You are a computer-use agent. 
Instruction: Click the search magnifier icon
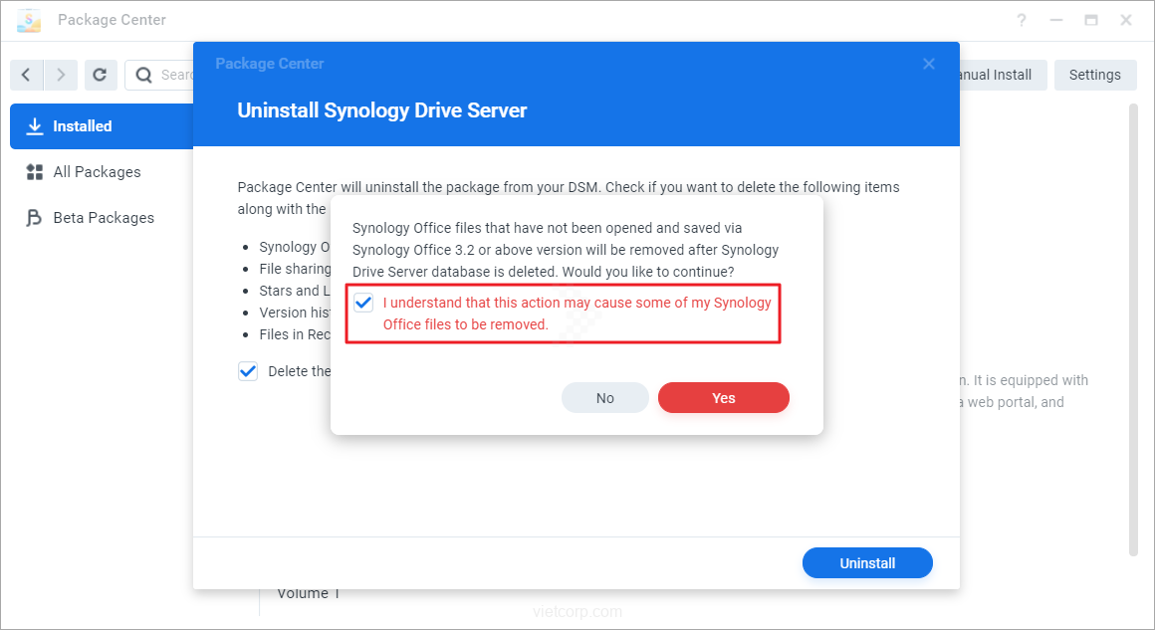point(144,75)
